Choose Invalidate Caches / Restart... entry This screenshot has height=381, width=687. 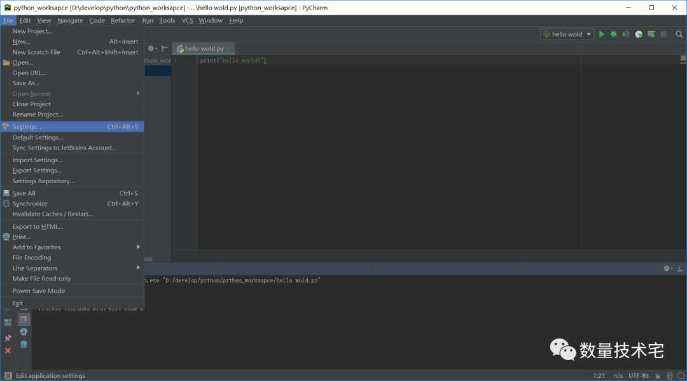[53, 214]
